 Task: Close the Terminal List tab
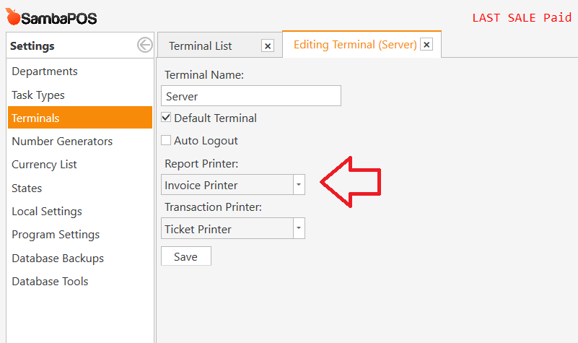pos(268,45)
